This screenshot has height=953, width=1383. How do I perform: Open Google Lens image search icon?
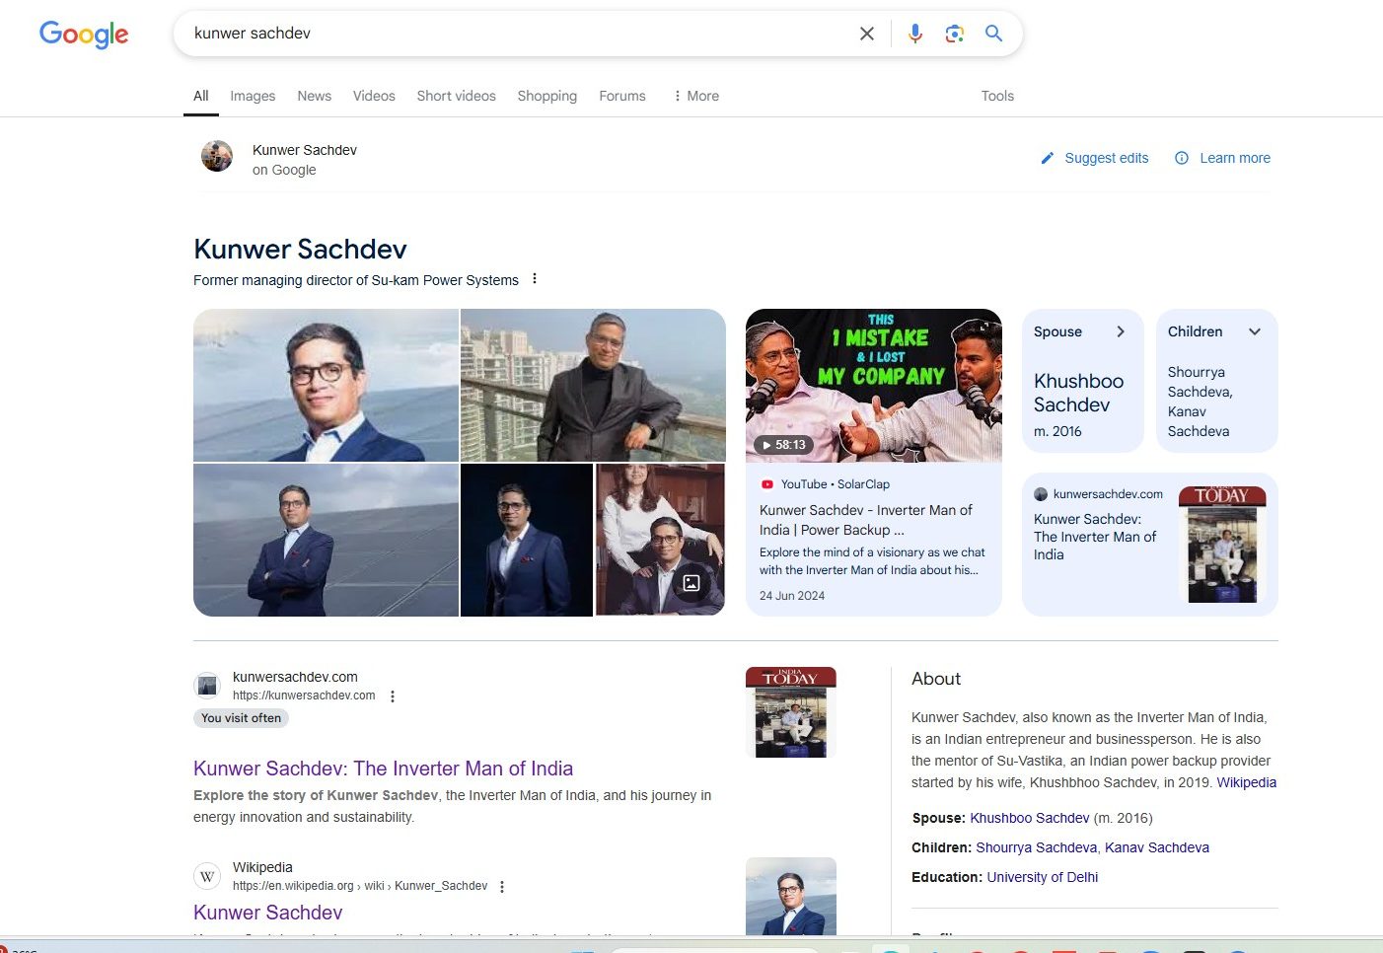coord(954,34)
